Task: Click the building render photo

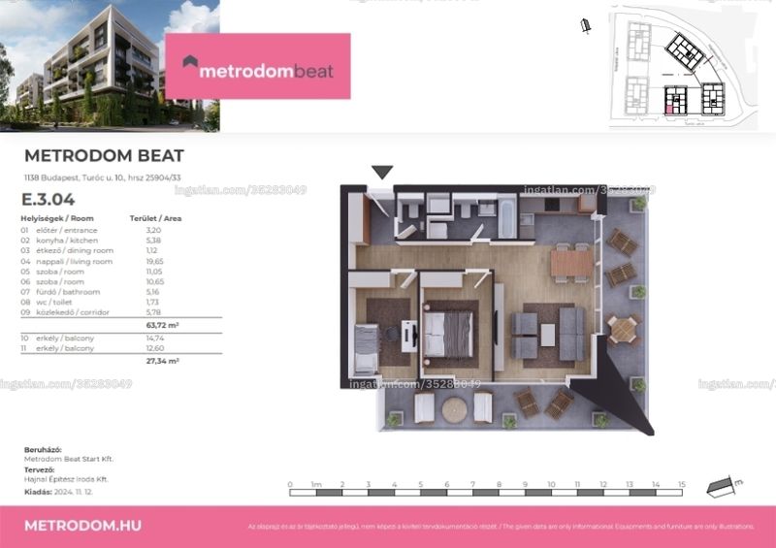Action: pyautogui.click(x=110, y=66)
